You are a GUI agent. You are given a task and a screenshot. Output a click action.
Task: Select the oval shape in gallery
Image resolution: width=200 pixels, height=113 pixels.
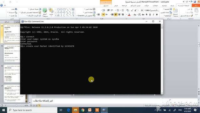[x=61, y=9]
